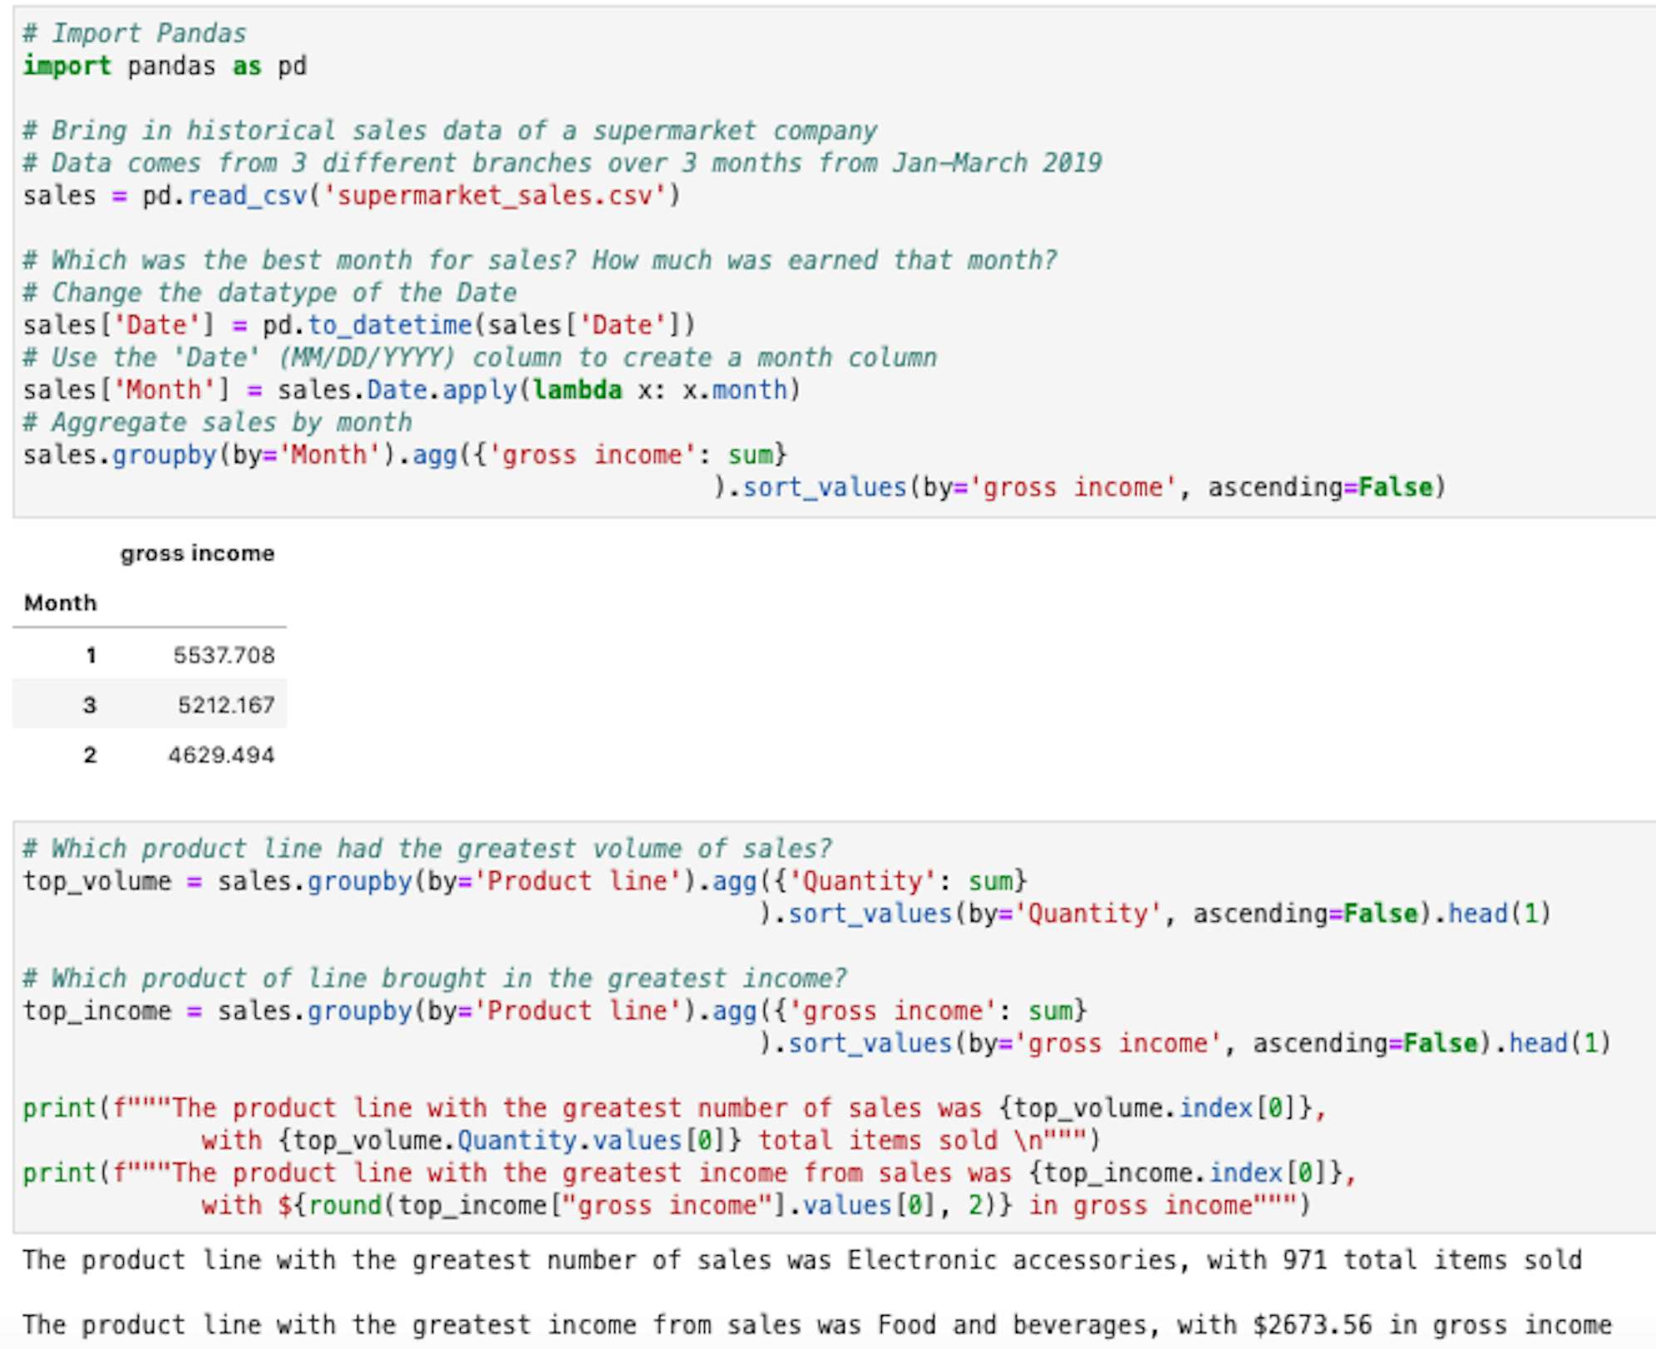Select the 5537.708 value for Month 1
The image size is (1656, 1349).
[x=224, y=655]
